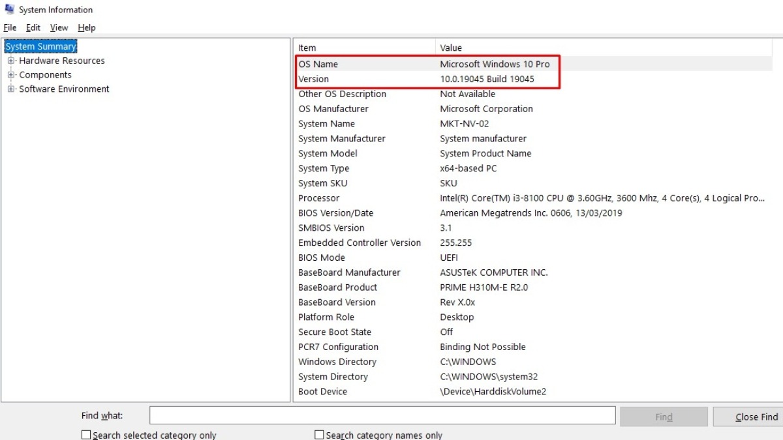Select the Software Environment tree item
Image resolution: width=783 pixels, height=440 pixels.
click(64, 89)
